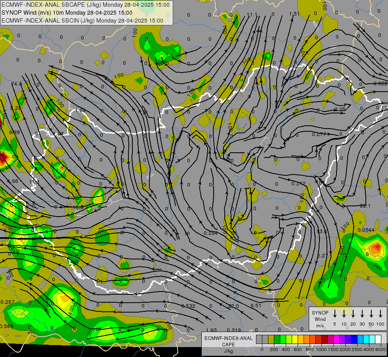The width and height of the screenshot is (388, 357).
Task: Click the 0.294 value on the map
Action: point(211,233)
